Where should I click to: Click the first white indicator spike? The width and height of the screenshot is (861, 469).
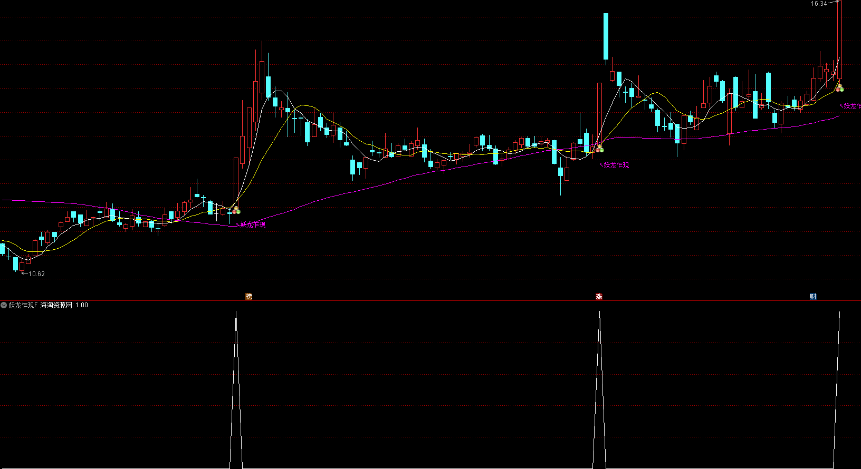[x=236, y=390]
